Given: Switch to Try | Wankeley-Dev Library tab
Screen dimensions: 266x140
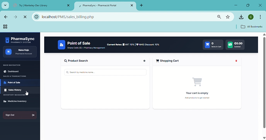Looking at the screenshot, I should point(41,5).
